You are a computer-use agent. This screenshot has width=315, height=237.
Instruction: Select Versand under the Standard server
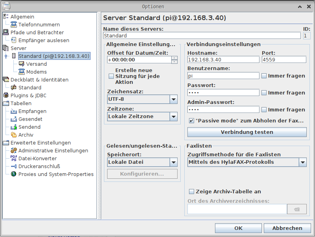click(36, 64)
